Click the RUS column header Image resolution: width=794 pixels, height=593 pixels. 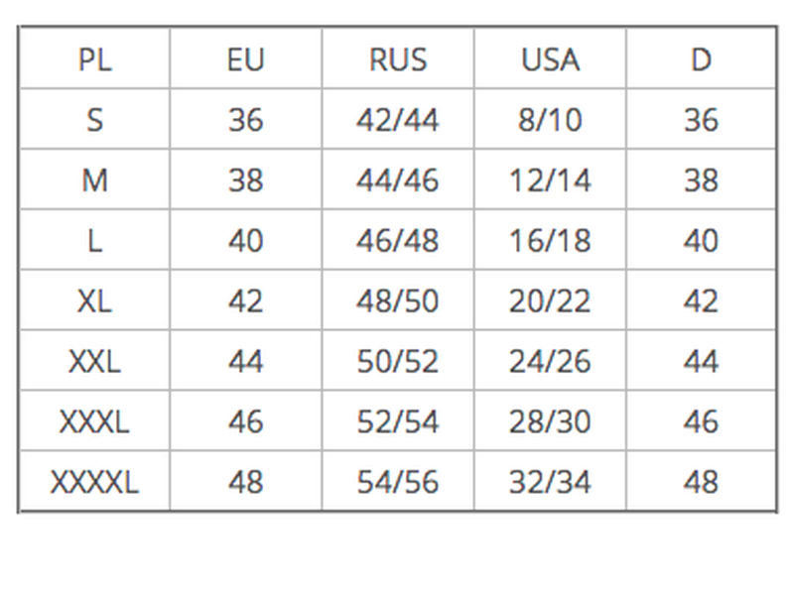398,59
